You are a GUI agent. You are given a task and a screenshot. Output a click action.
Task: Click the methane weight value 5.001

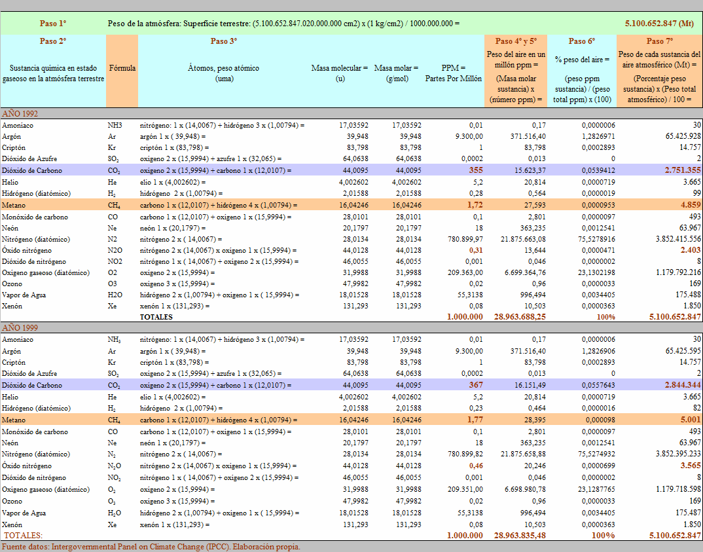coord(691,420)
